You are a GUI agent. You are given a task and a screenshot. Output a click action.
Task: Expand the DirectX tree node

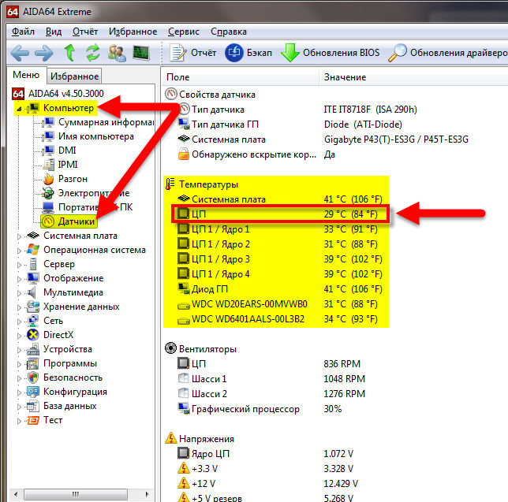click(x=19, y=335)
